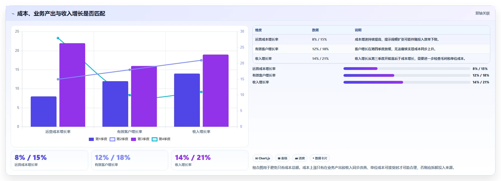
Task: Click the blue icon beside the panel title
Action: 13,14
